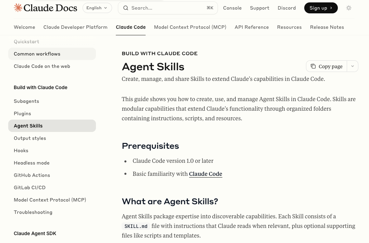
Task: Switch to the Claude Code tab
Action: point(131,27)
